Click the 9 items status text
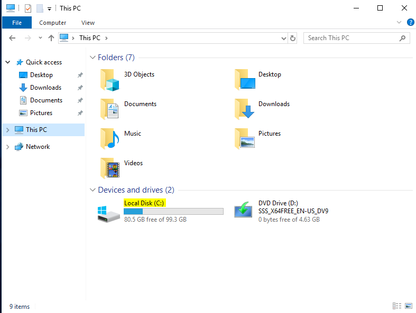The image size is (416, 313). [x=20, y=307]
